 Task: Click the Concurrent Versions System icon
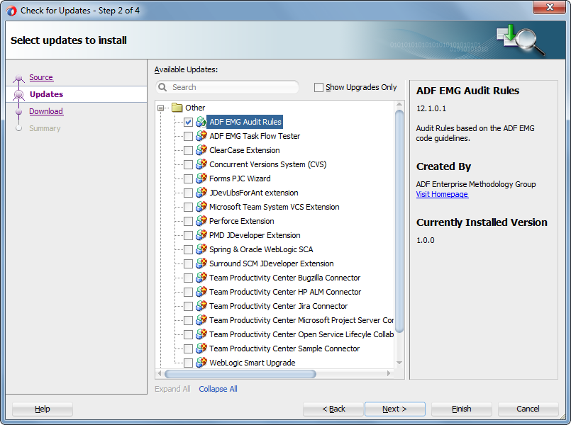coord(201,164)
